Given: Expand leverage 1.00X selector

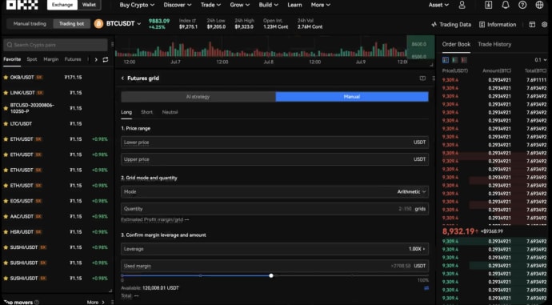Looking at the screenshot, I should click(x=417, y=249).
